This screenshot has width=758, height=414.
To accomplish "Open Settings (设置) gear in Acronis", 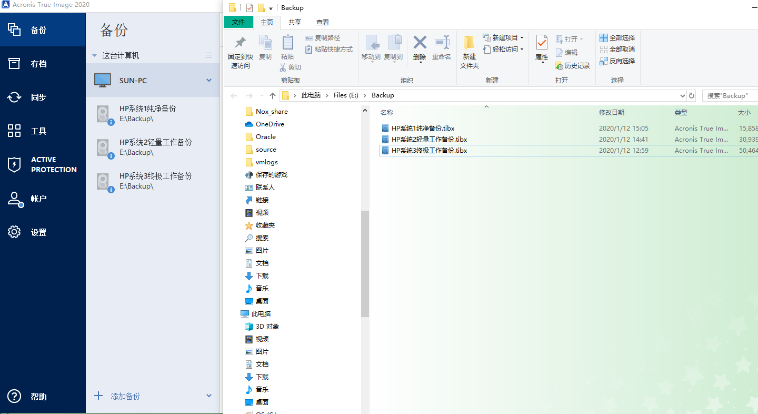I will click(x=43, y=232).
